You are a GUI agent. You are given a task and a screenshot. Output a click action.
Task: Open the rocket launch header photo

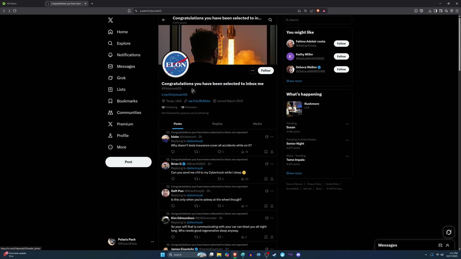(x=218, y=45)
